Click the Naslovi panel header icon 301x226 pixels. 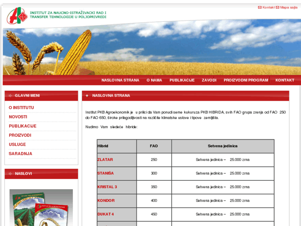coord(10,174)
